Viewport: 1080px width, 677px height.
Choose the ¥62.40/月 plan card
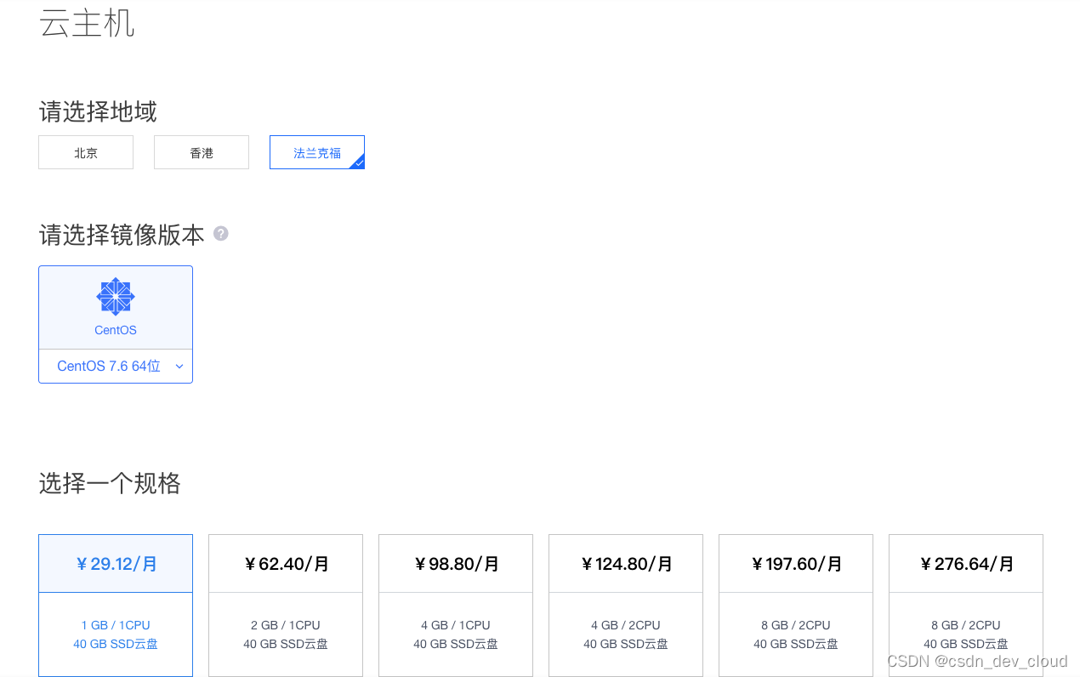pyautogui.click(x=286, y=605)
